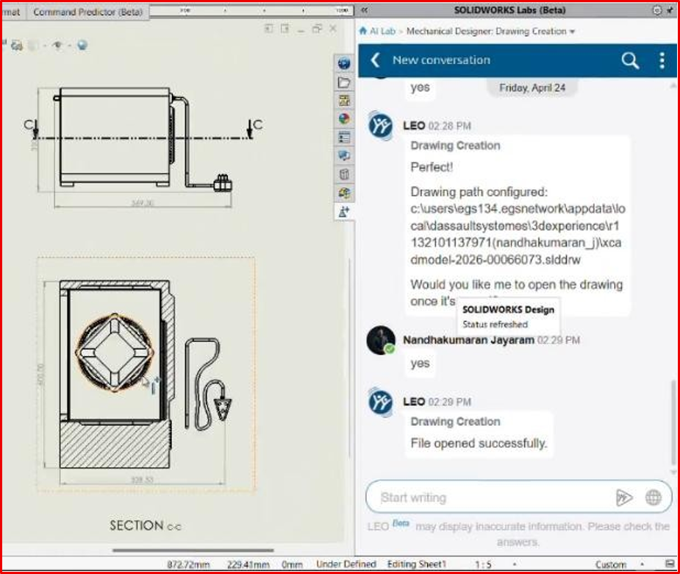Open View Palette icon in task pane
Screen dimensions: 680x574
pos(344,101)
